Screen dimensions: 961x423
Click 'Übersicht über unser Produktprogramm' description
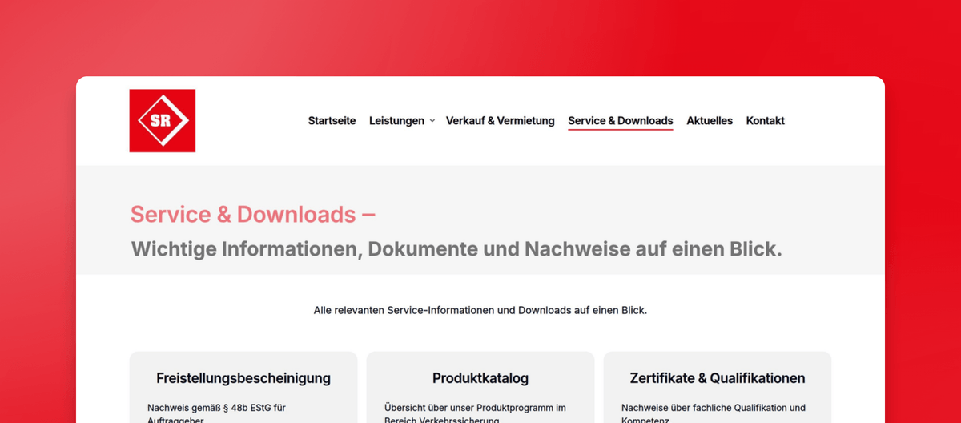[x=476, y=413]
